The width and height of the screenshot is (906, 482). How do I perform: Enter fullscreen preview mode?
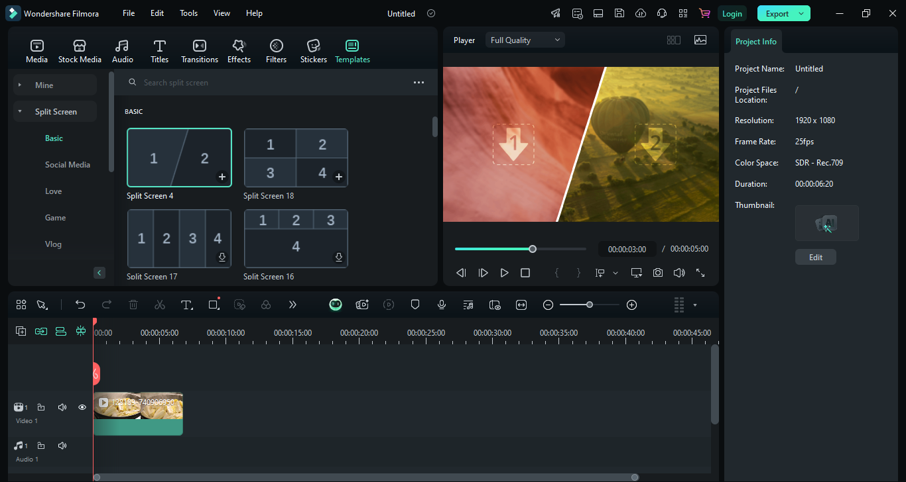coord(700,272)
